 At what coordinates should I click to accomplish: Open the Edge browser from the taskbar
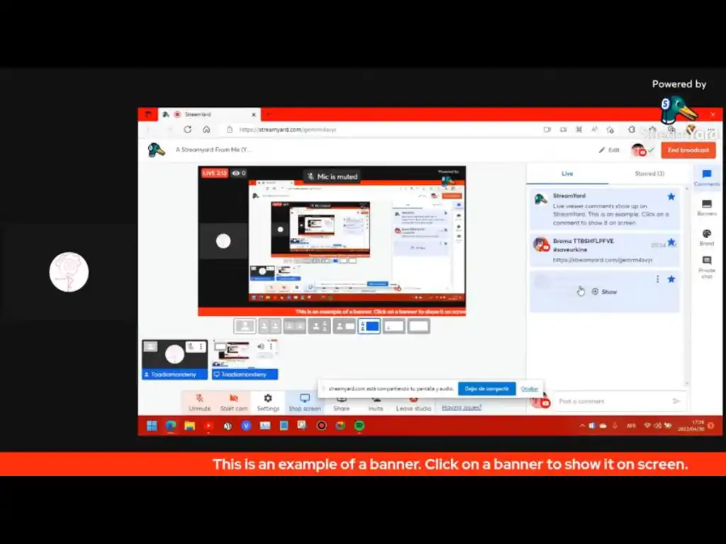click(171, 426)
